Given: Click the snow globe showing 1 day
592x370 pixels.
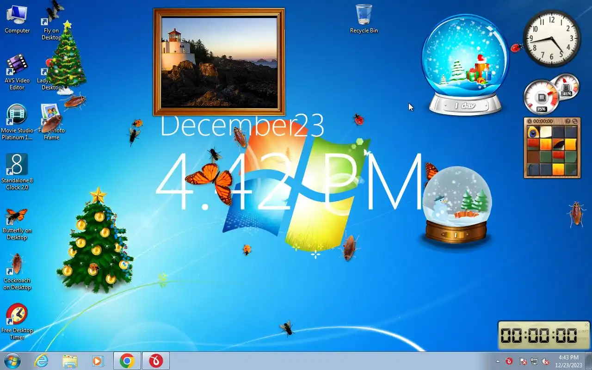Looking at the screenshot, I should click(465, 65).
